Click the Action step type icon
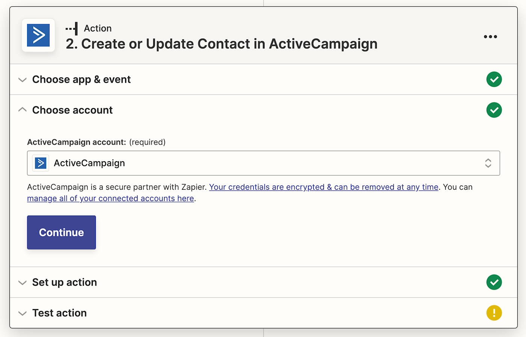Image resolution: width=526 pixels, height=337 pixels. click(x=72, y=29)
